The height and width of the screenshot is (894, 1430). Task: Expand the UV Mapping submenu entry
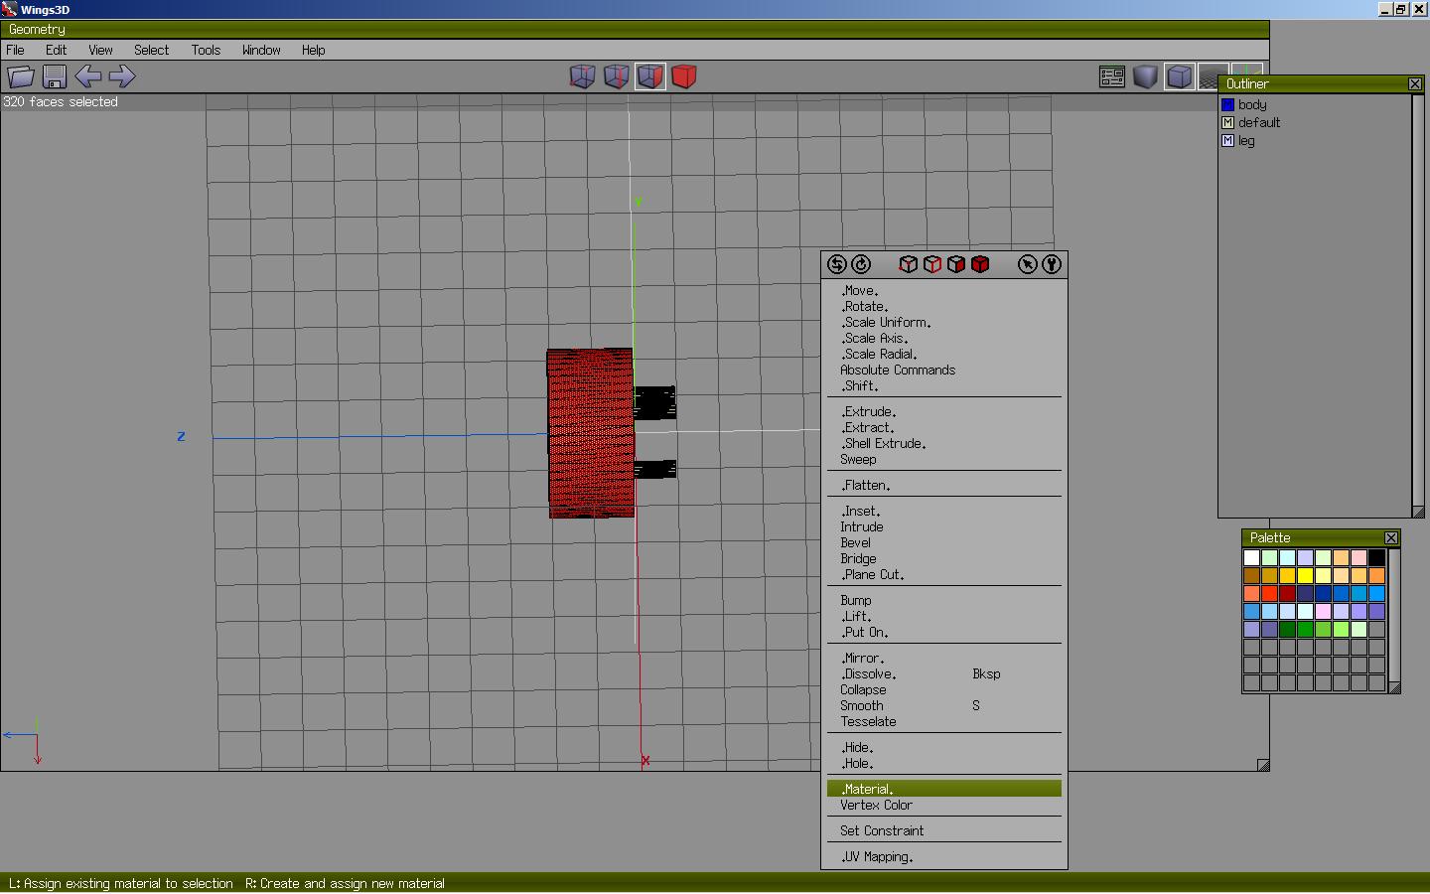pyautogui.click(x=877, y=857)
